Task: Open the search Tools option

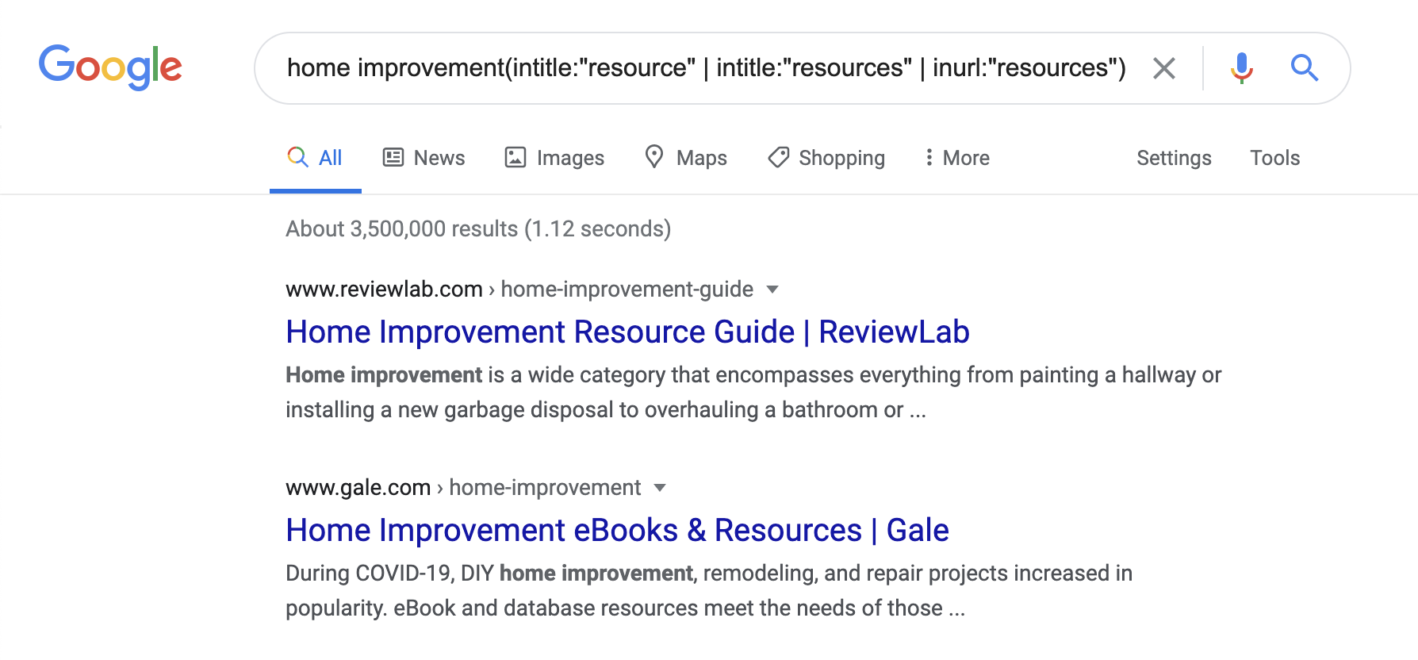Action: 1274,158
